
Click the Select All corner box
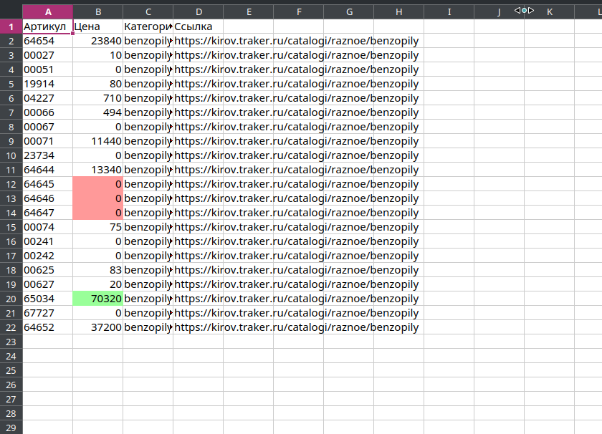coord(11,11)
